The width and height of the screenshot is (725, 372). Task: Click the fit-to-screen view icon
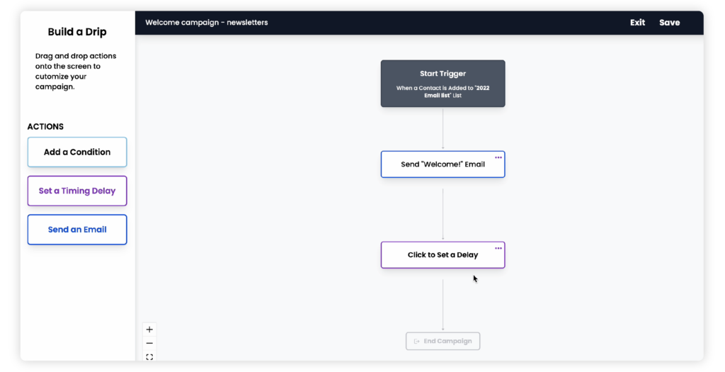tap(149, 356)
